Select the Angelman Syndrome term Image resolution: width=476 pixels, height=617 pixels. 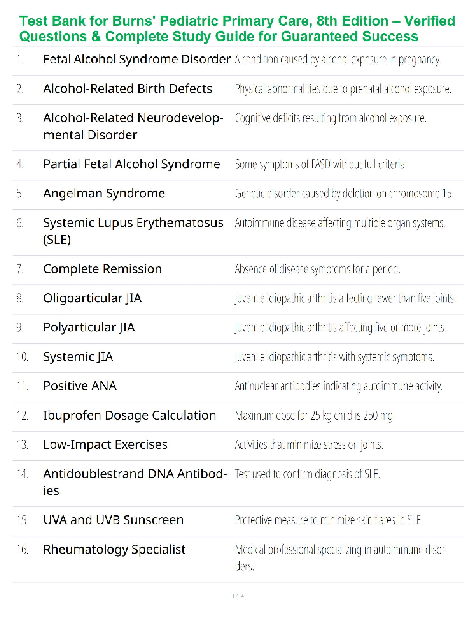[x=104, y=194]
